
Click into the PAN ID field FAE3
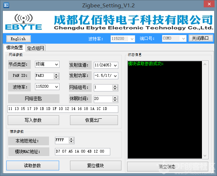coord(44,76)
